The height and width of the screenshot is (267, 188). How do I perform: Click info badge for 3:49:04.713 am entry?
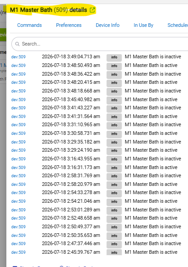[x=114, y=57]
